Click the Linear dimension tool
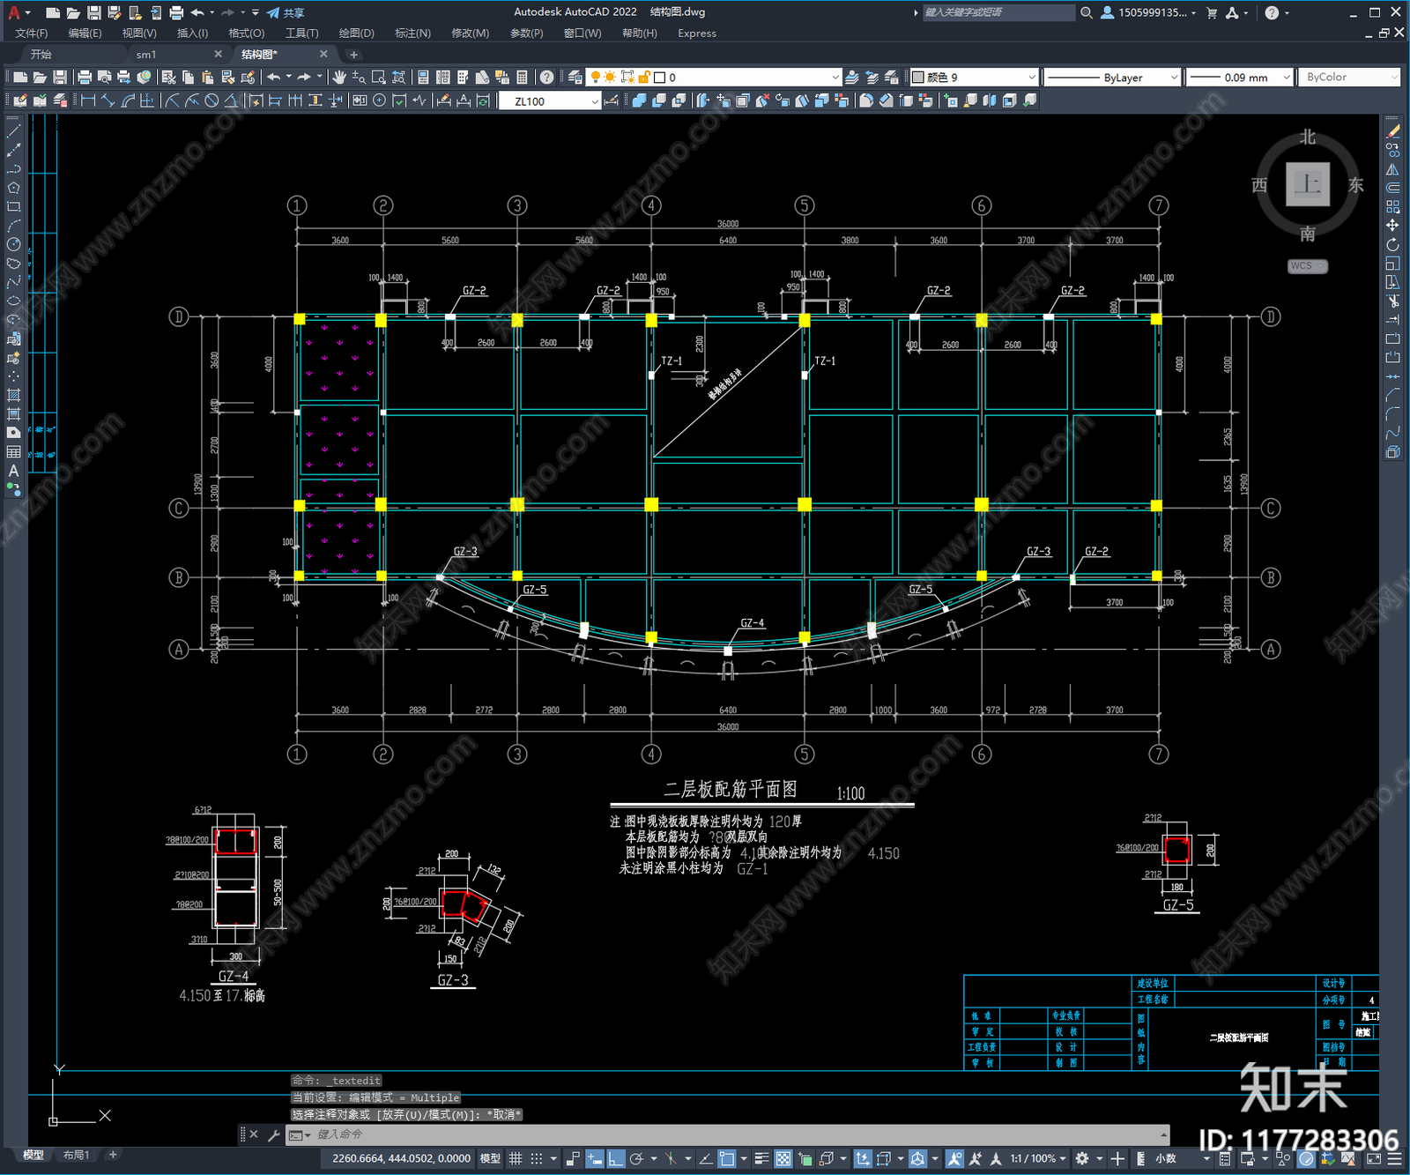 pos(88,100)
